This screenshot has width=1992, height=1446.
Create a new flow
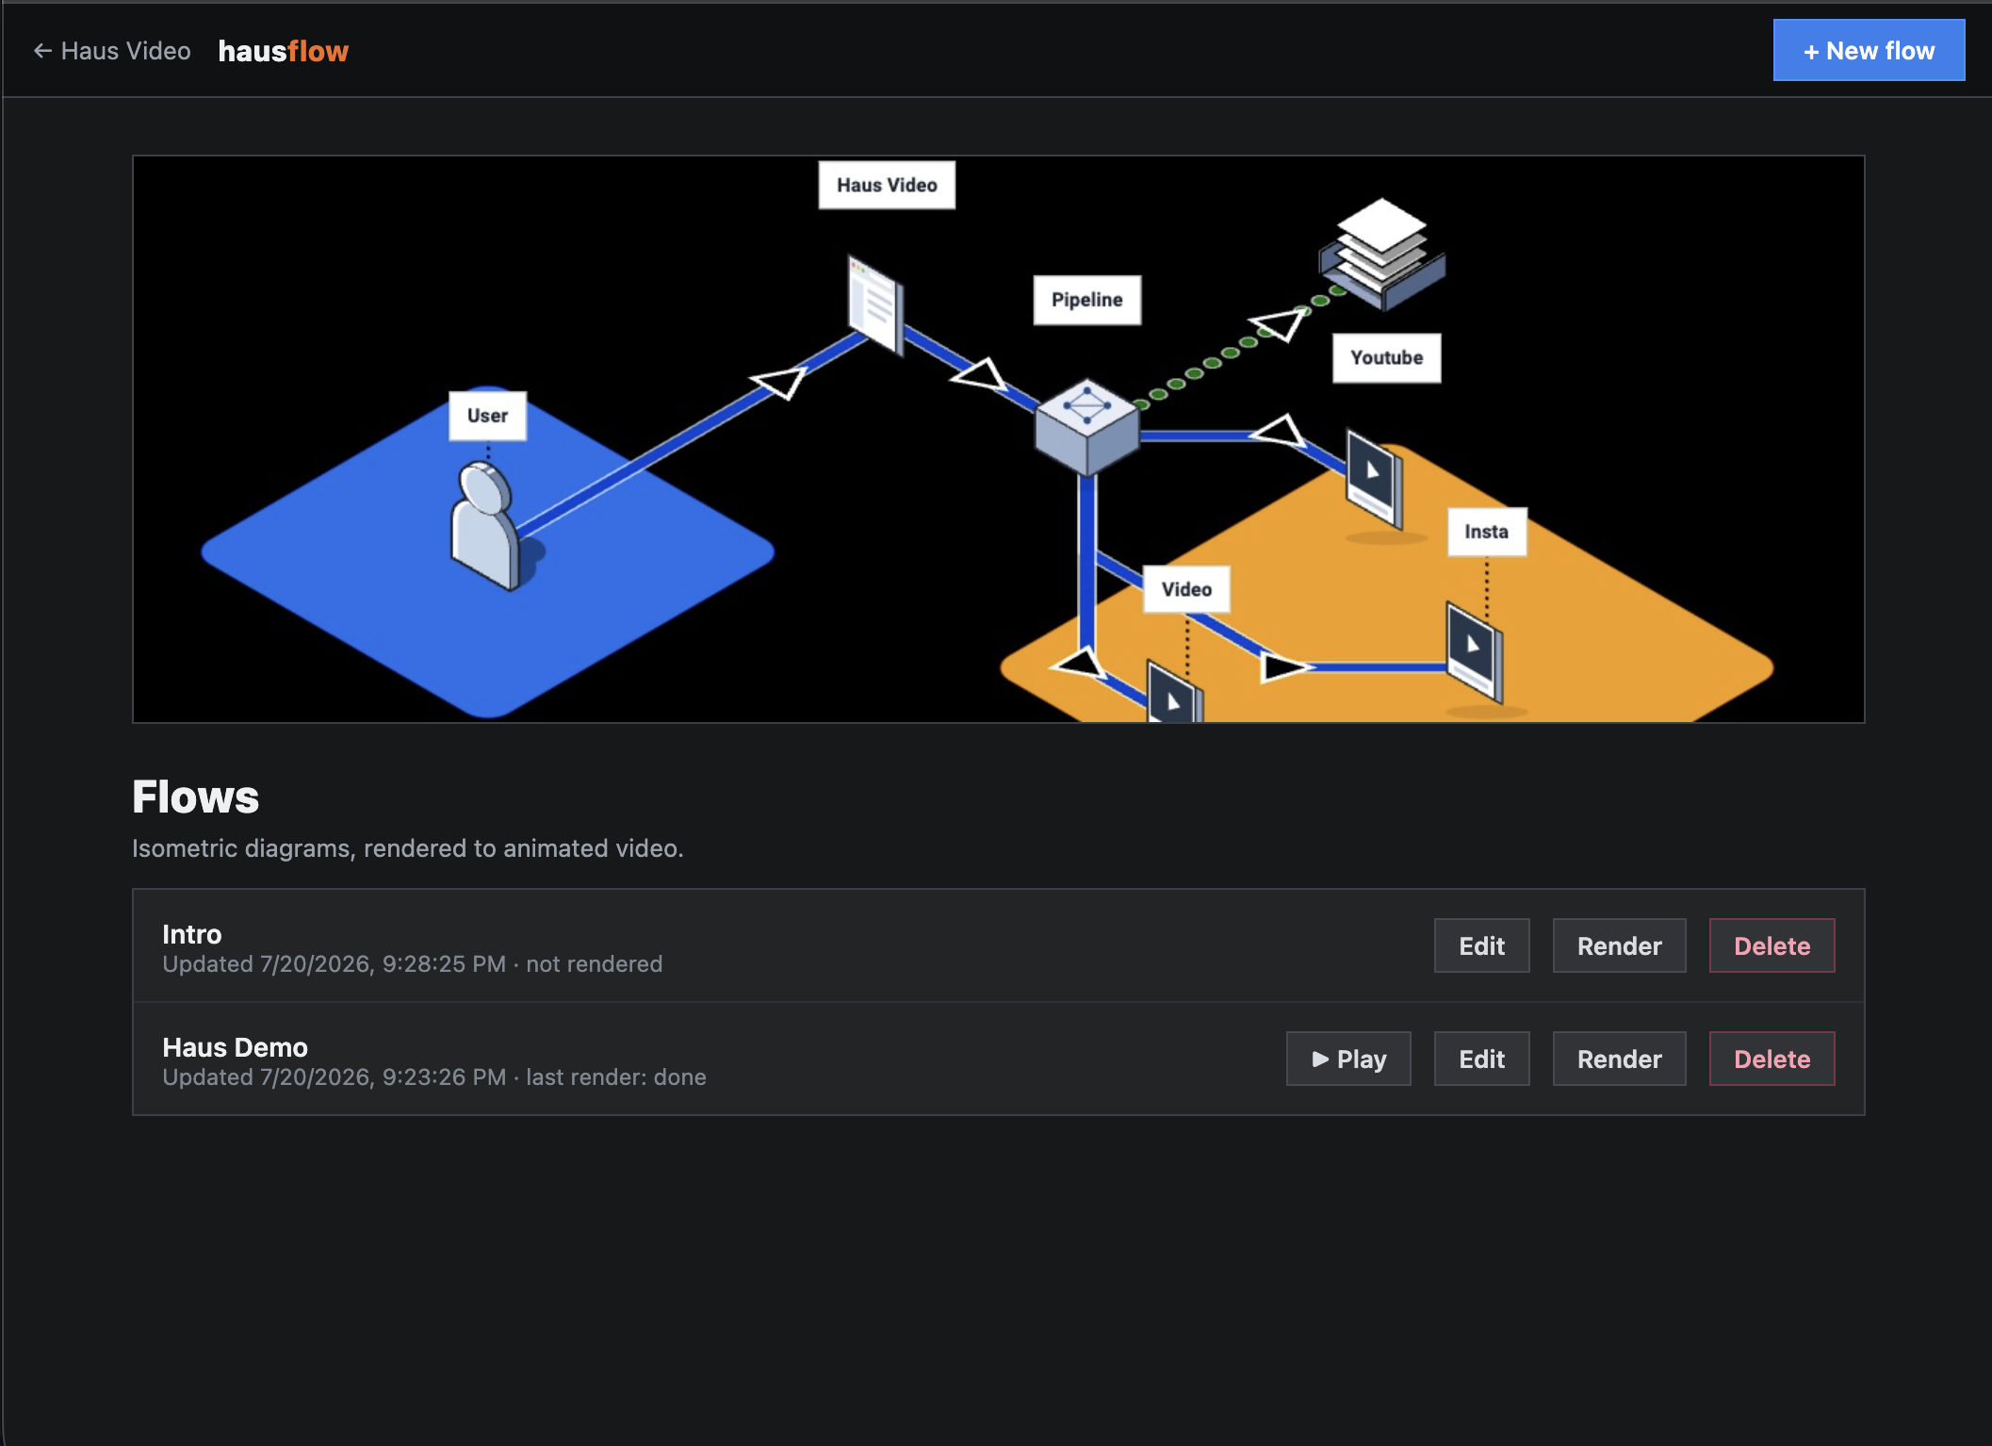click(1869, 51)
